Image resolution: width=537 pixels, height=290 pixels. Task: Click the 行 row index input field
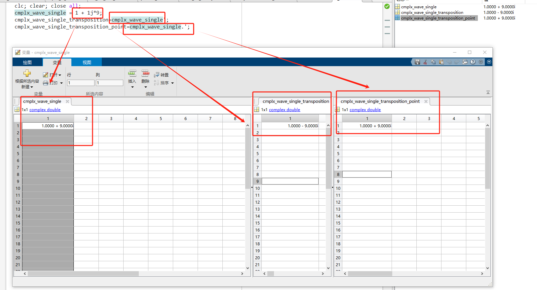pos(81,83)
